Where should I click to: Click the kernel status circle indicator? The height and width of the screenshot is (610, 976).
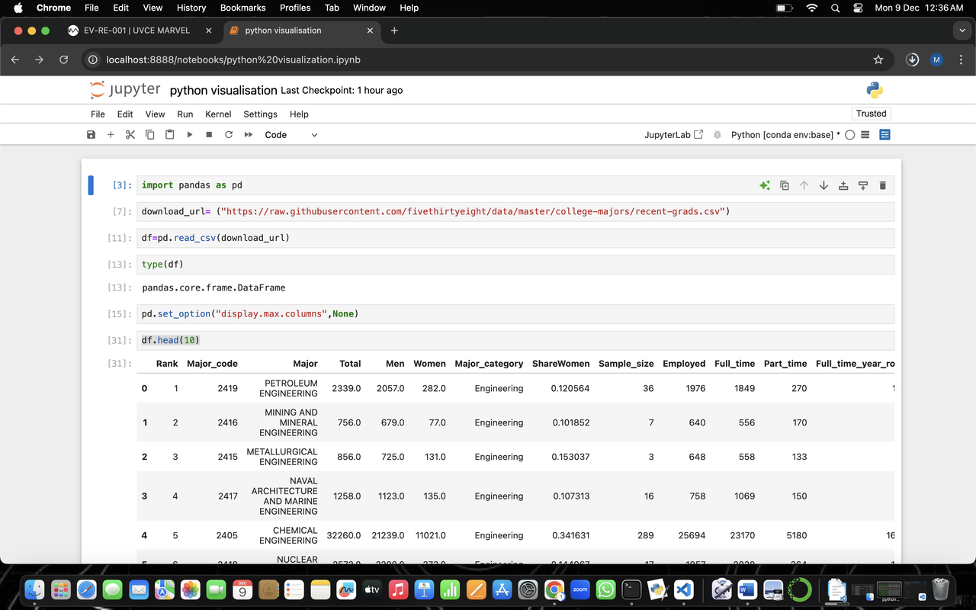(x=849, y=135)
